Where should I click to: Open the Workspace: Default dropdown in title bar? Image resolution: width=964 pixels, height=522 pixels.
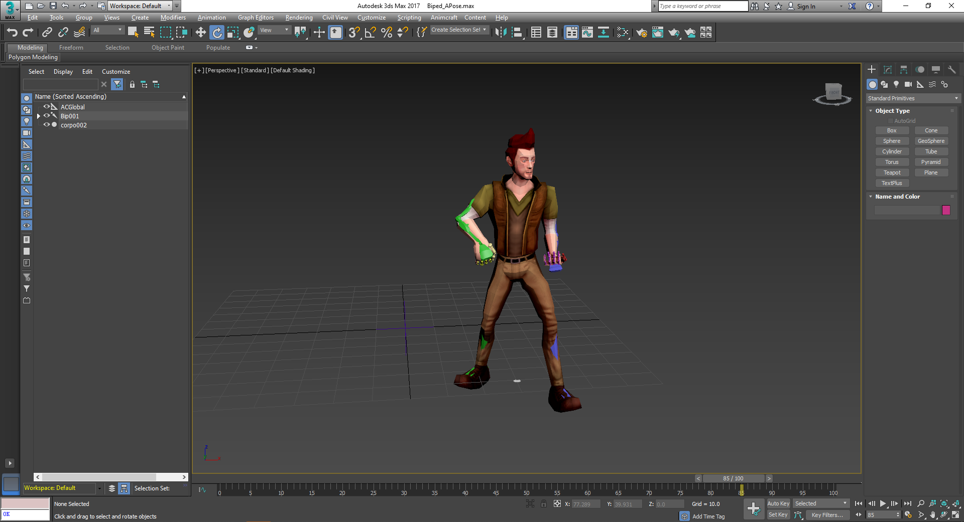pos(140,6)
